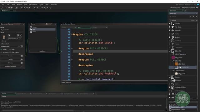The width and height of the screenshot is (200, 112).
Task: Toggle the Visible checkbox
Action: click(x=1, y=49)
